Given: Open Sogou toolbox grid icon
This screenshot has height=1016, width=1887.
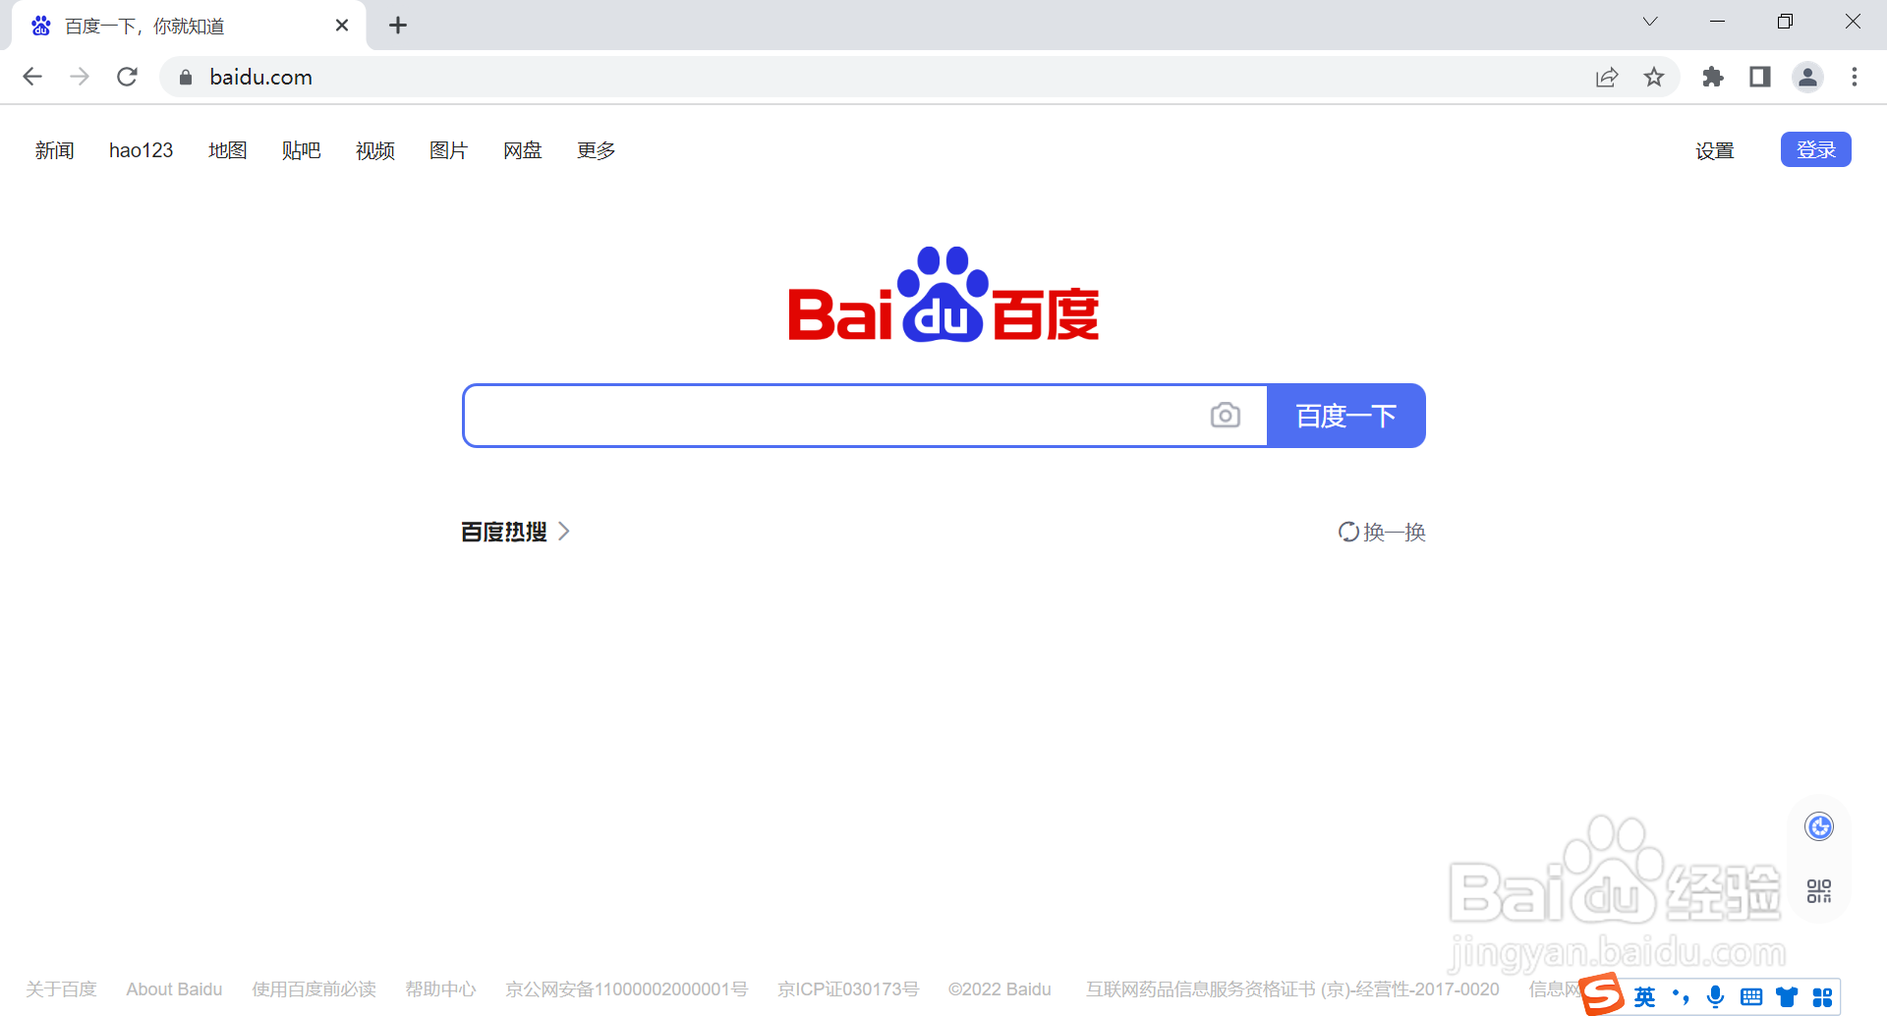Looking at the screenshot, I should pos(1822,997).
